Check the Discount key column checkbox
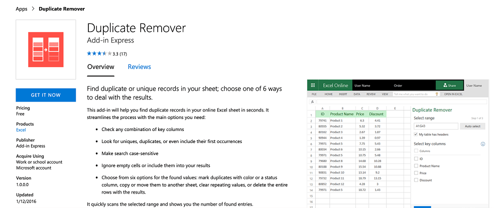502x208 pixels. (x=416, y=180)
